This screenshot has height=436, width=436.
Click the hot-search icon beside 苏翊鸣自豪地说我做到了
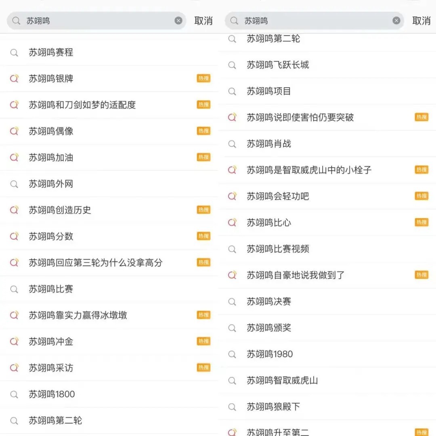coord(232,275)
